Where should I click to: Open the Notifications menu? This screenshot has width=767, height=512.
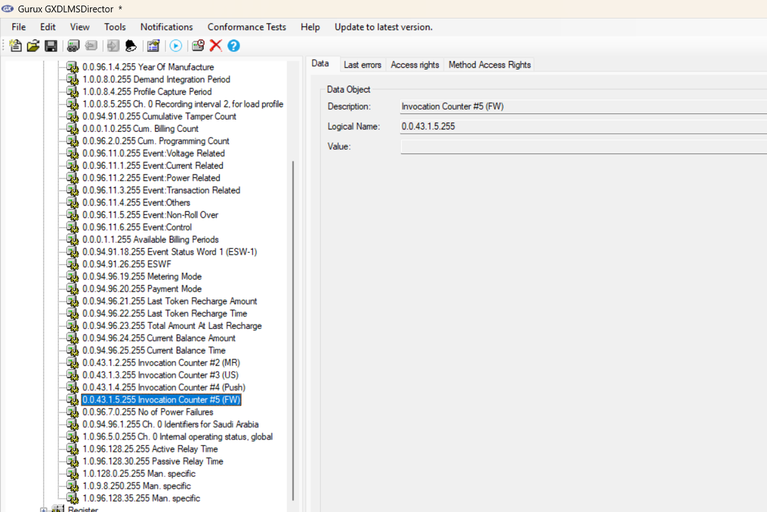tap(167, 27)
